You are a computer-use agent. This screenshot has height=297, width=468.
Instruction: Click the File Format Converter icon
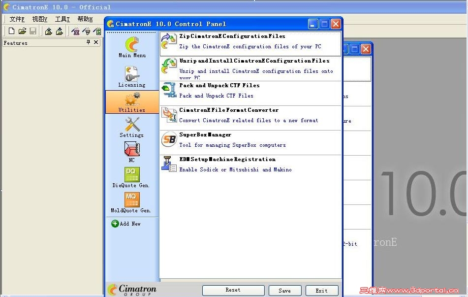(x=169, y=115)
